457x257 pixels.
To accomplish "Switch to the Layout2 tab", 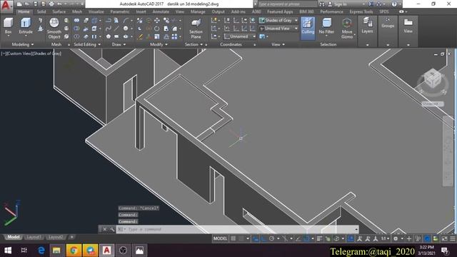I will (x=56, y=237).
